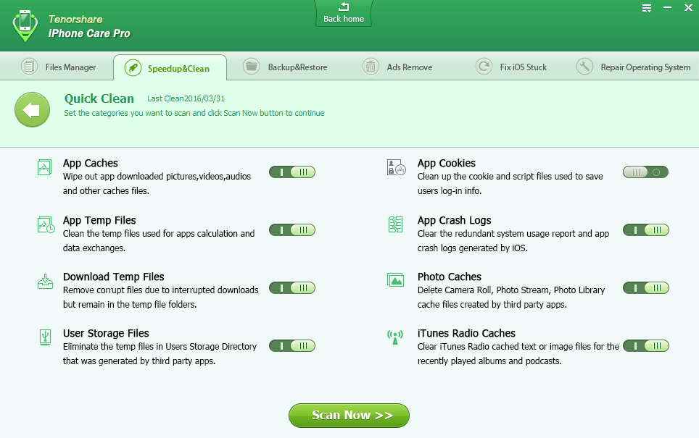Click the App Caches category icon
The height and width of the screenshot is (438, 699).
tap(45, 168)
